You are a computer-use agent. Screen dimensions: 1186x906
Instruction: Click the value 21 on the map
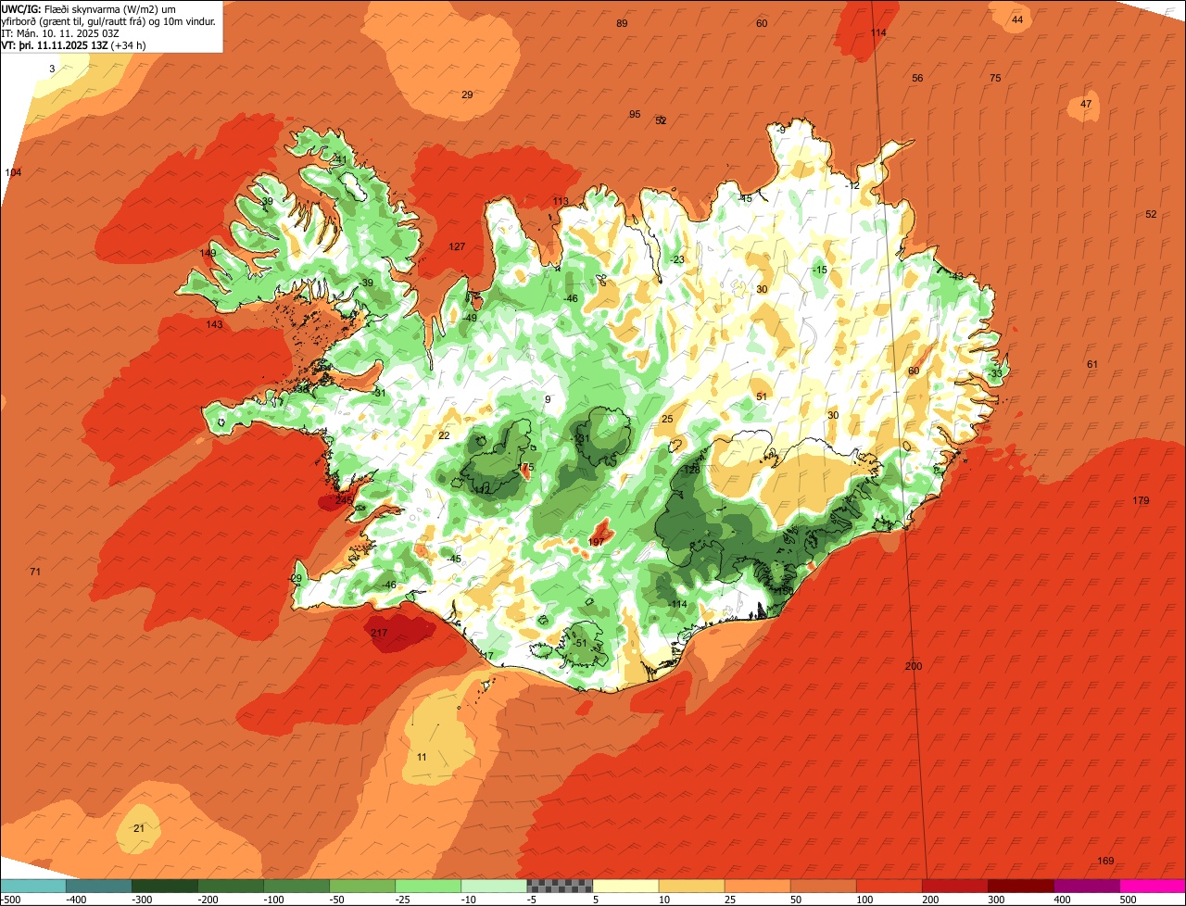point(139,828)
